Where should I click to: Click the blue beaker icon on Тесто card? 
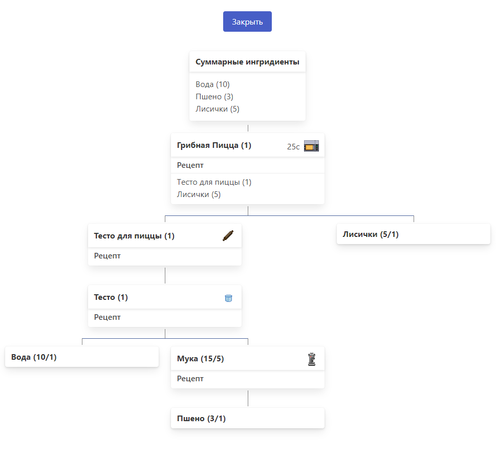(228, 298)
